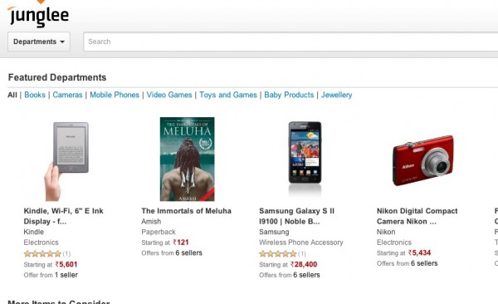Open Nikon Digital Compact Camera title link

417,216
